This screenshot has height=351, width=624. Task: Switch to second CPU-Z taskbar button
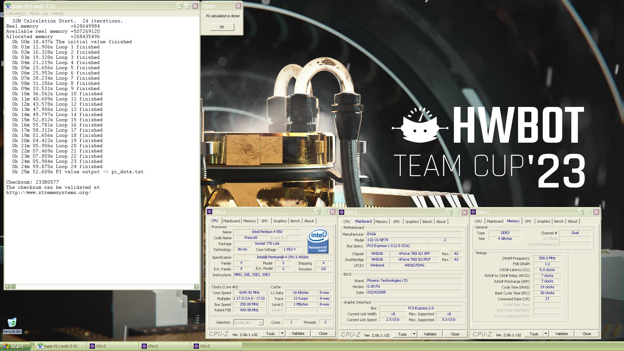[164, 346]
